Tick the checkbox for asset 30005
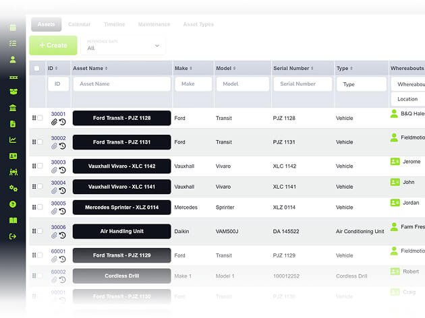 coord(40,207)
